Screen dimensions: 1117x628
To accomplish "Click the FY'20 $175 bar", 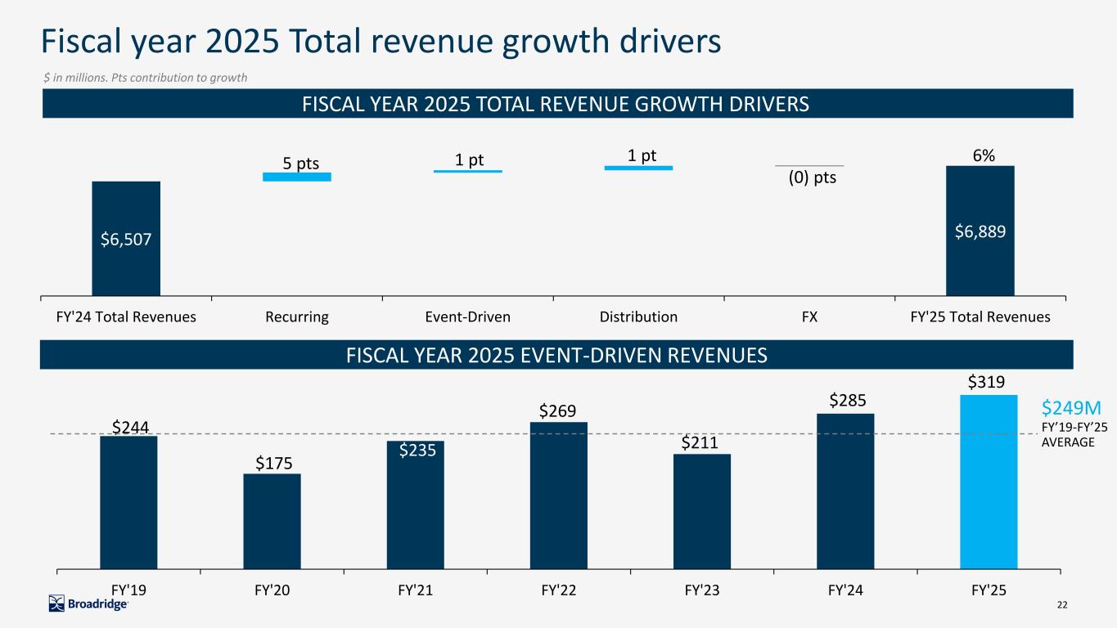I will pos(272,521).
